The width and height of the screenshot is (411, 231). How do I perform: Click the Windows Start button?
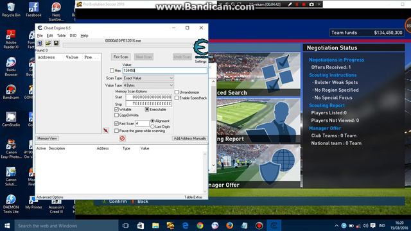7,225
